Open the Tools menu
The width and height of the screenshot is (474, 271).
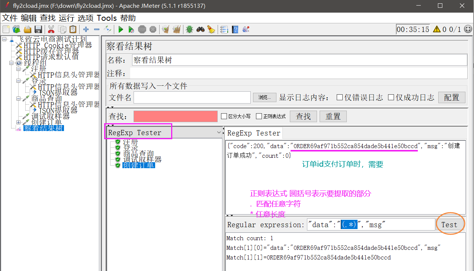point(107,18)
